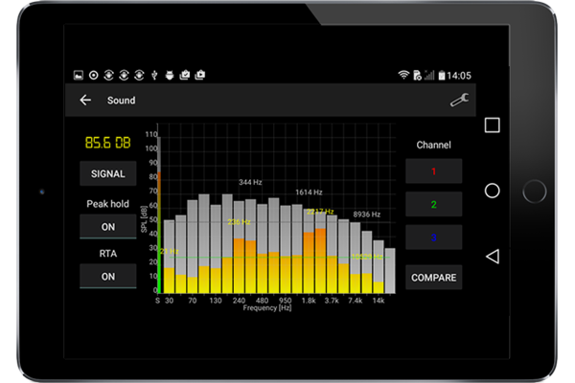Screen dimensions: 575x383
Task: Tap the back arrow beside Sound
Action: tap(85, 101)
